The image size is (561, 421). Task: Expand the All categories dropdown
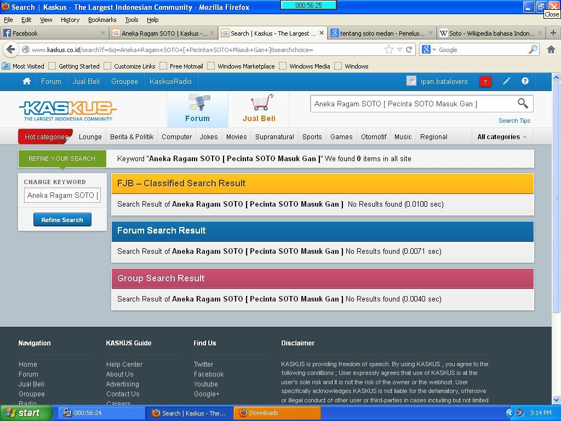click(x=502, y=136)
